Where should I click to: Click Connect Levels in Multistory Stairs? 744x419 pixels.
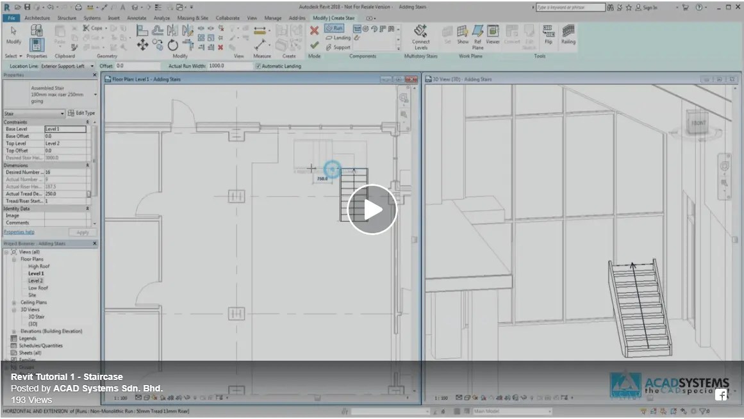(420, 38)
